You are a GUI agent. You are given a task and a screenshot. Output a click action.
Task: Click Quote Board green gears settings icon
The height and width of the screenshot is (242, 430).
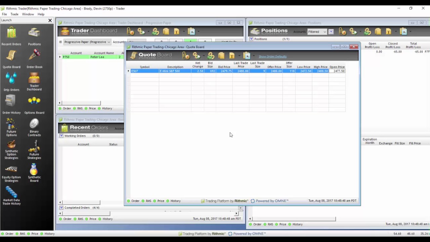[x=211, y=55]
